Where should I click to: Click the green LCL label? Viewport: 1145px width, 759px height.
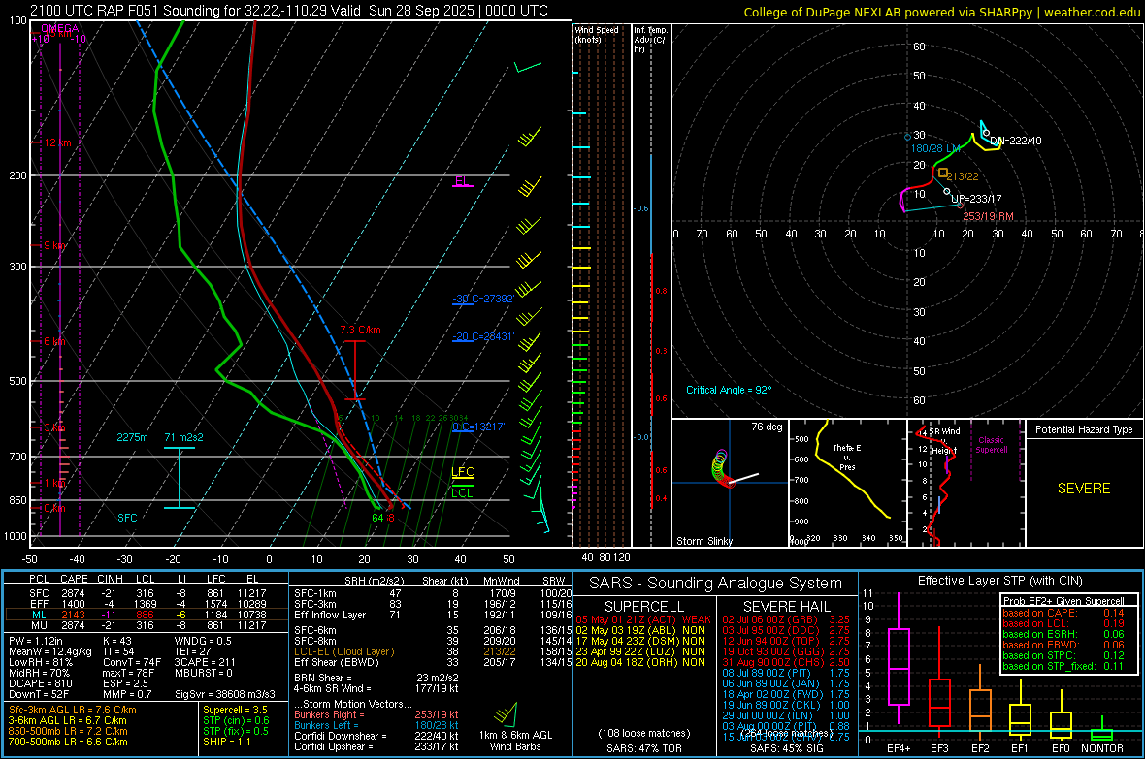pyautogui.click(x=462, y=493)
